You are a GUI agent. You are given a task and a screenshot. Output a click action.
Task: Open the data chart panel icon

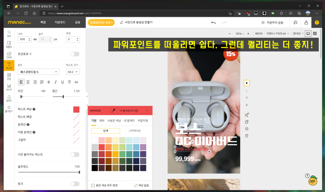pyautogui.click(x=9, y=87)
